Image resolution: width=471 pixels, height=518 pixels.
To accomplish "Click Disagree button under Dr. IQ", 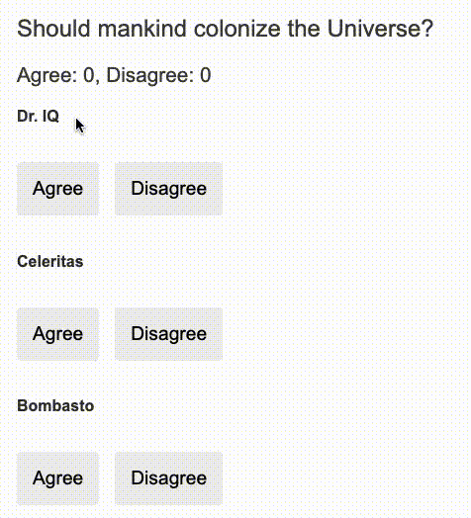I will tap(168, 189).
